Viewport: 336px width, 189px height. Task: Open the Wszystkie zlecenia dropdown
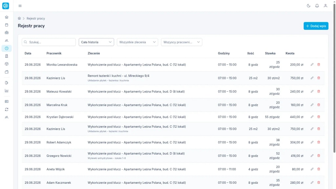coord(137,42)
